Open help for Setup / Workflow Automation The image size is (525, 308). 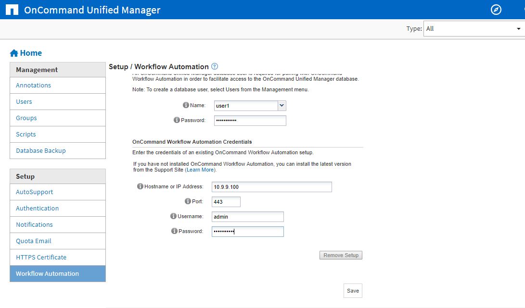coord(215,66)
